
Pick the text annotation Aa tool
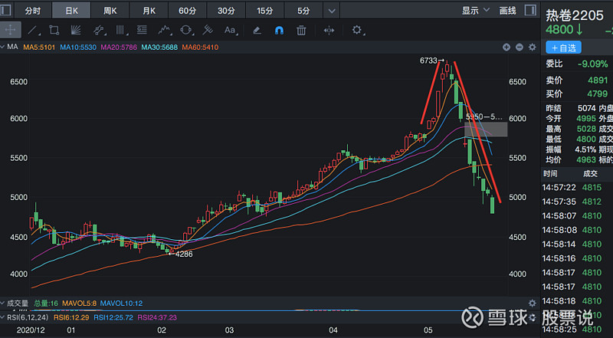pyautogui.click(x=230, y=30)
